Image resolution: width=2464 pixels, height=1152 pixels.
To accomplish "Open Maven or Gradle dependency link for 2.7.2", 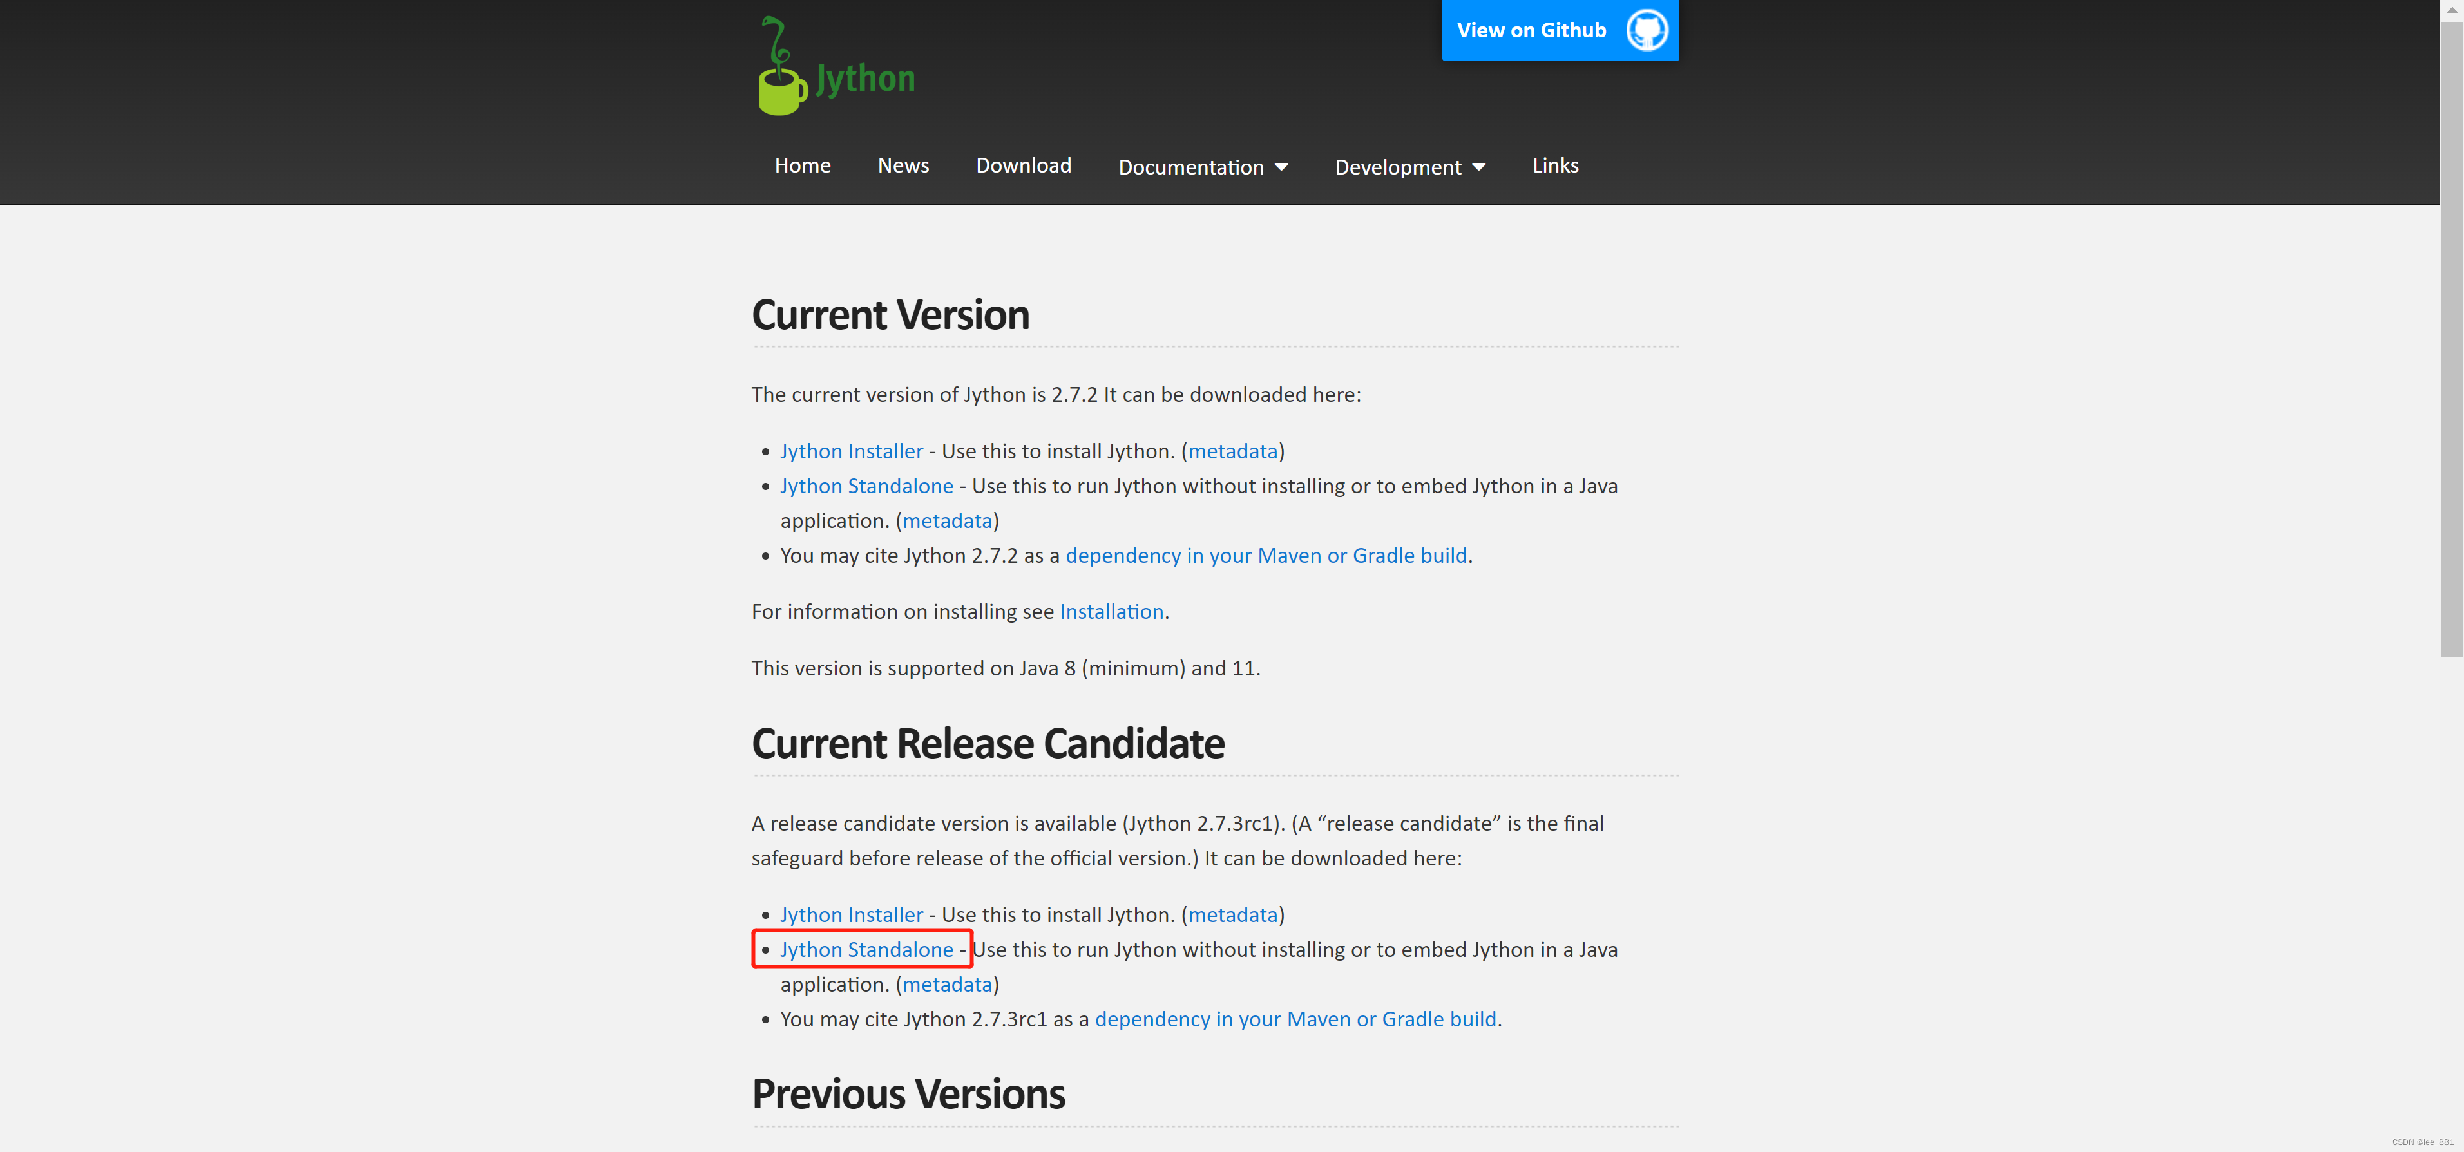I will [1266, 556].
